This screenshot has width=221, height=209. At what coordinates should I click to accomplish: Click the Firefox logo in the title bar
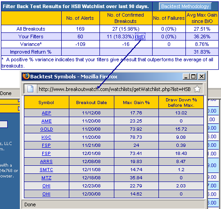pyautogui.click(x=26, y=76)
